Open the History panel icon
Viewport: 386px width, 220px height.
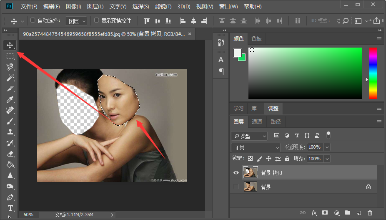[221, 43]
